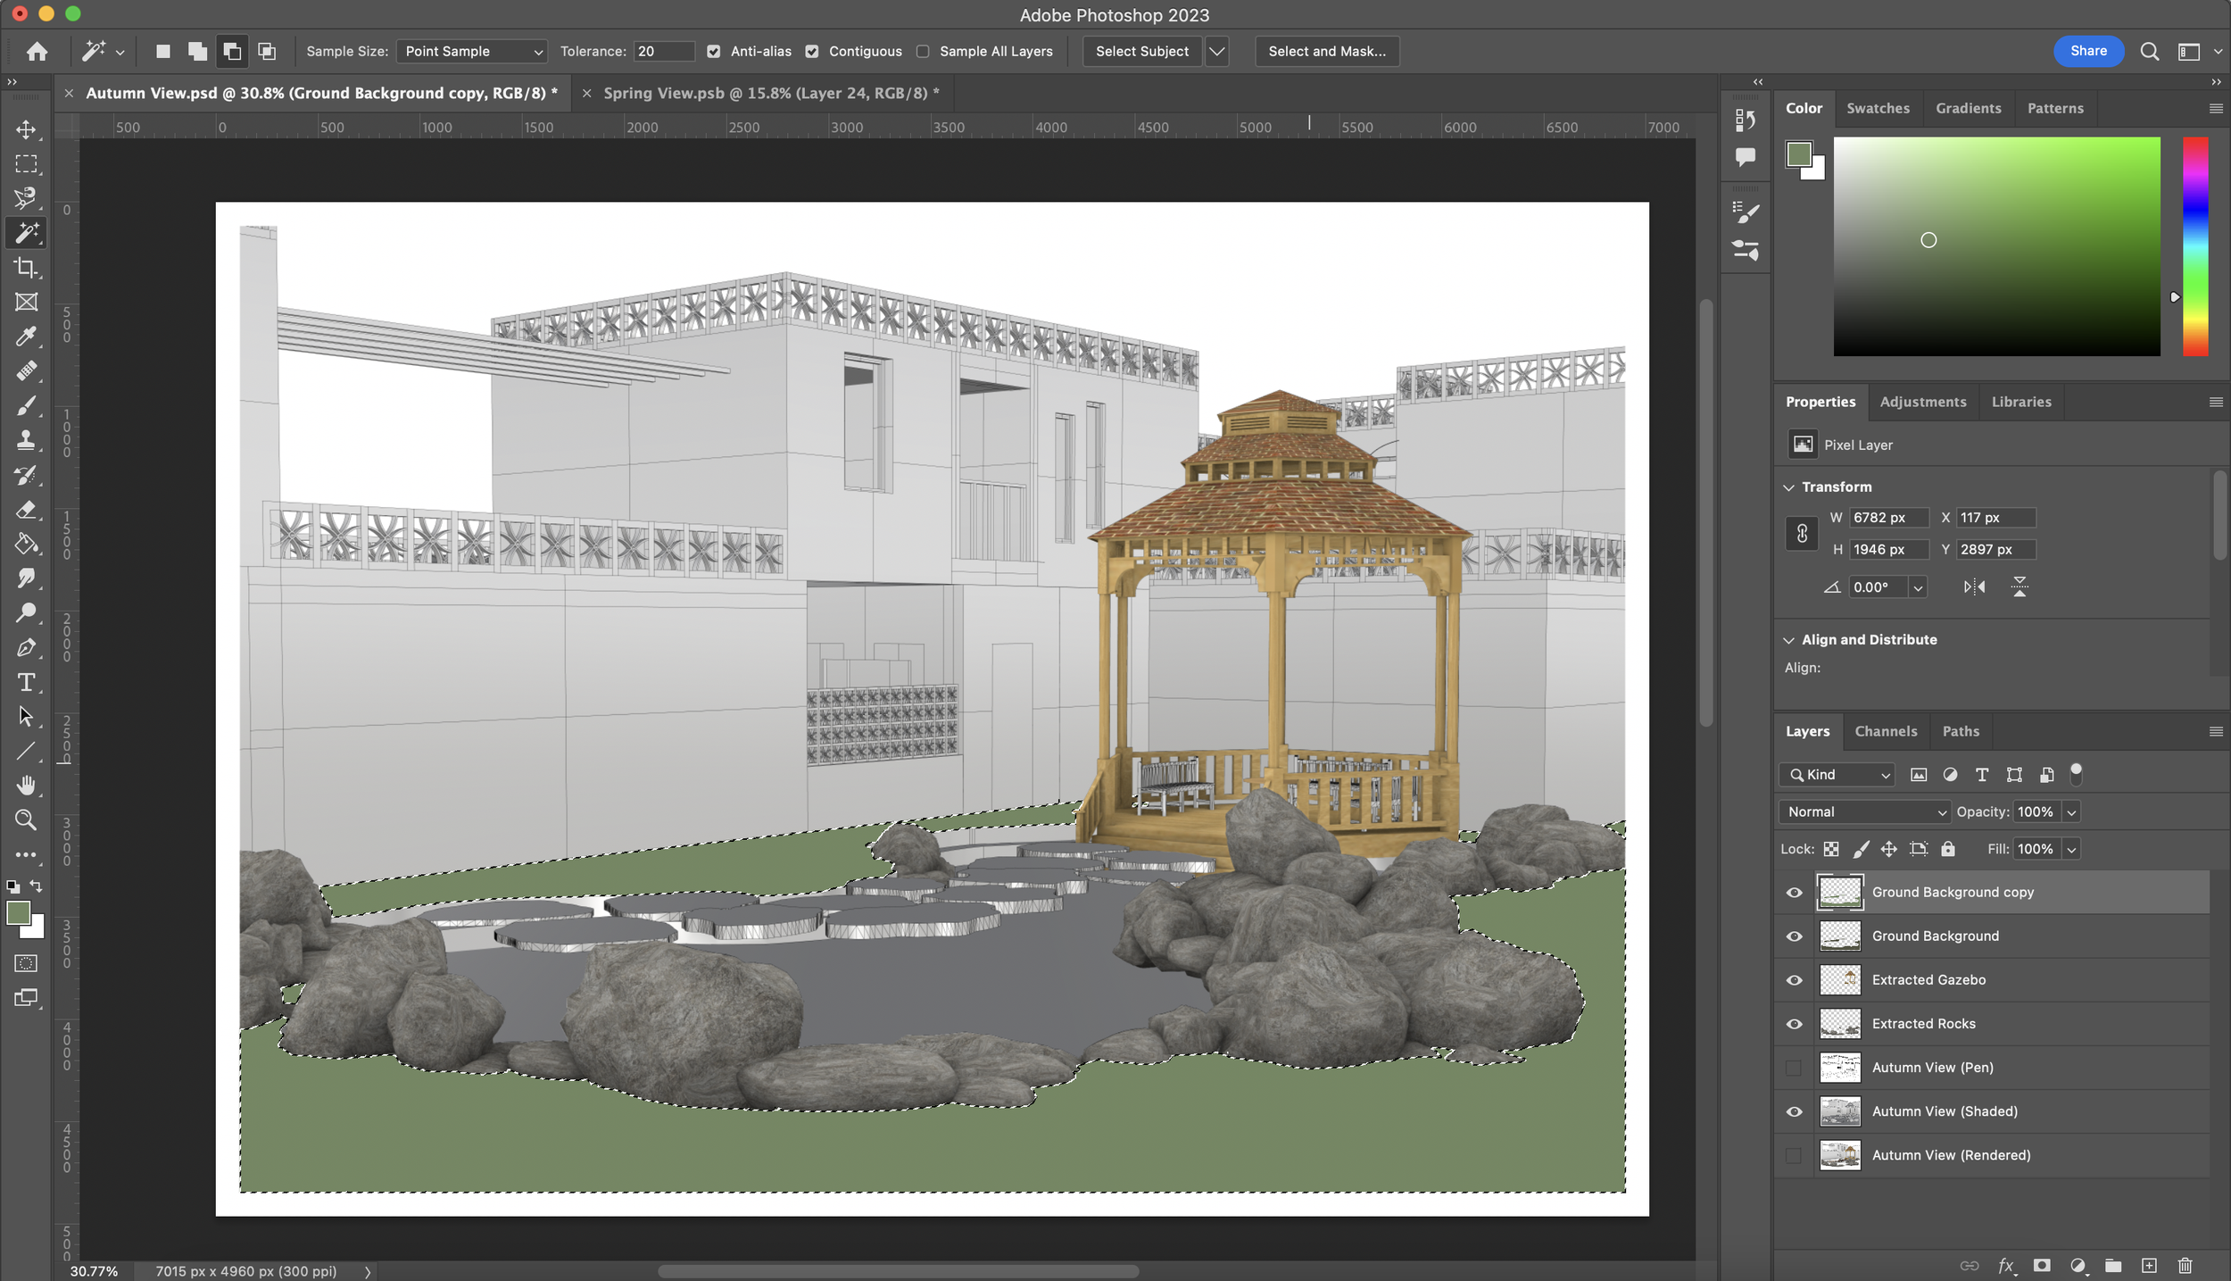Switch to the Gradients tab
2231x1281 pixels.
[1968, 108]
